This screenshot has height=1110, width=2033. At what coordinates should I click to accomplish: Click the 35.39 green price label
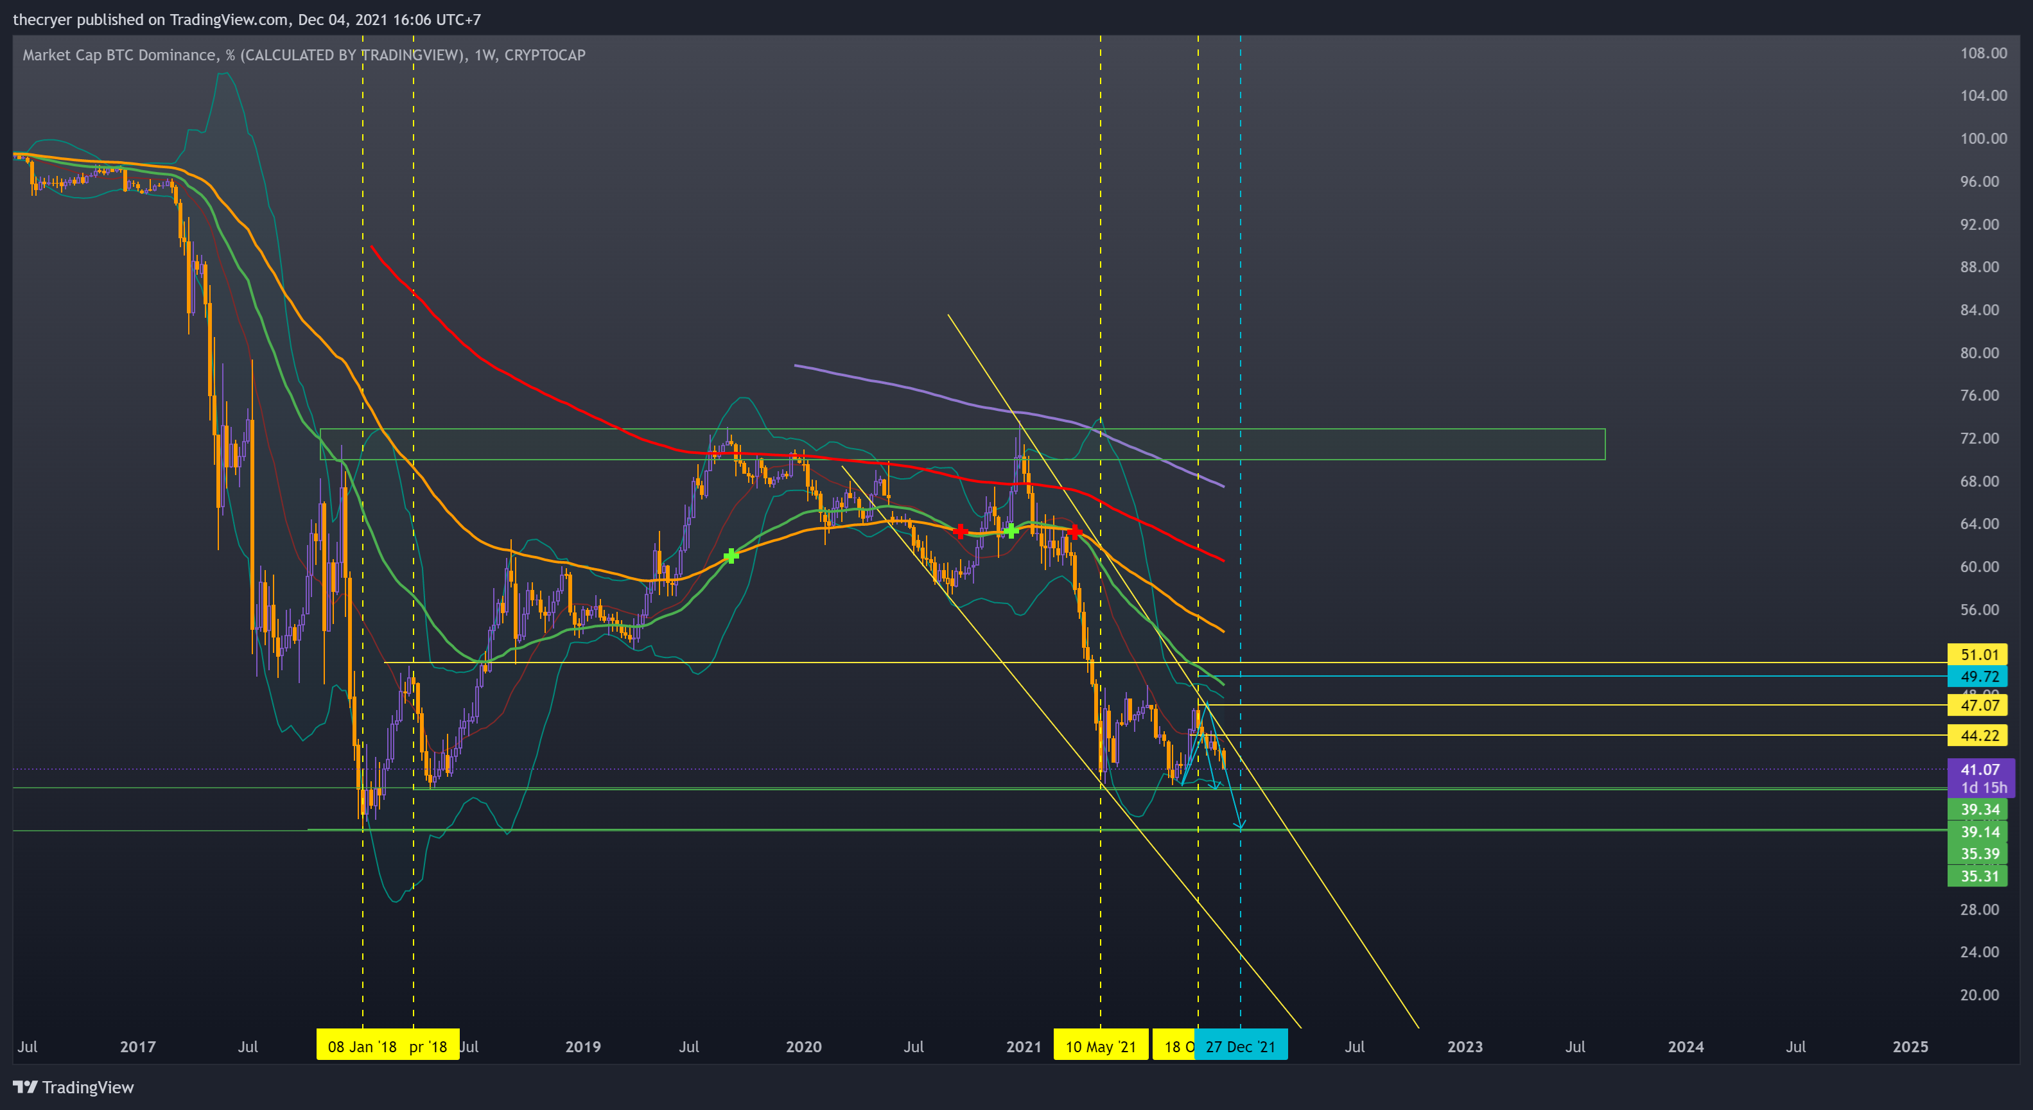pos(1978,854)
